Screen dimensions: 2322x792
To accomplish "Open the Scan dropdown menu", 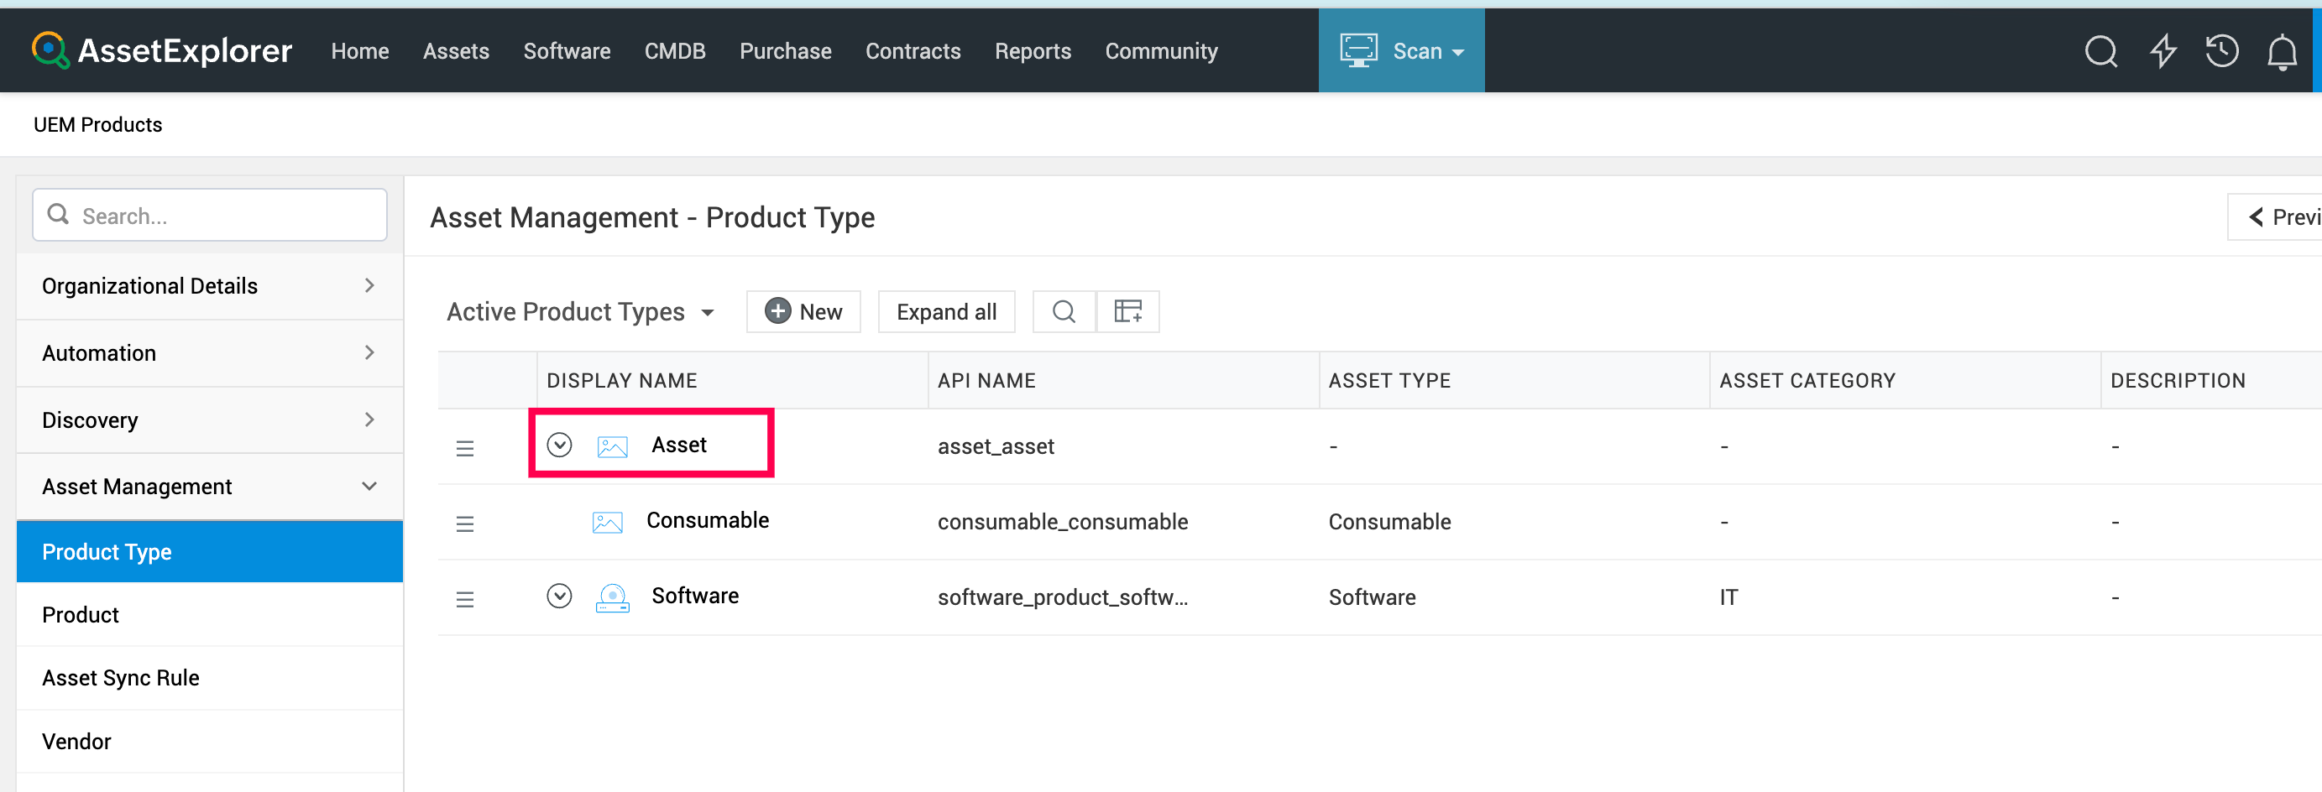I will pyautogui.click(x=1401, y=51).
